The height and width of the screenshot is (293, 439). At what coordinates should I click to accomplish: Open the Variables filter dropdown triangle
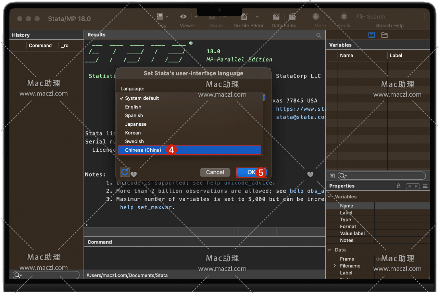click(x=332, y=176)
